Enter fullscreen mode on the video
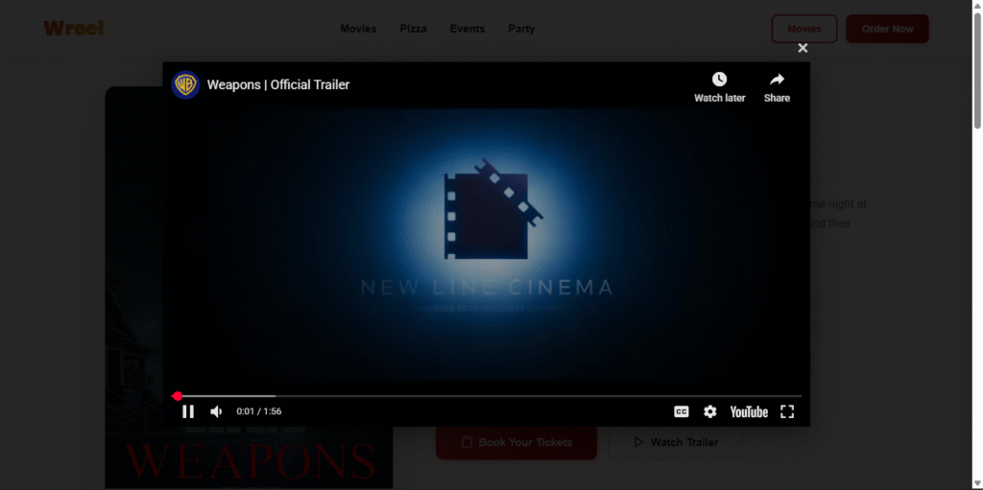Image resolution: width=983 pixels, height=490 pixels. point(787,411)
